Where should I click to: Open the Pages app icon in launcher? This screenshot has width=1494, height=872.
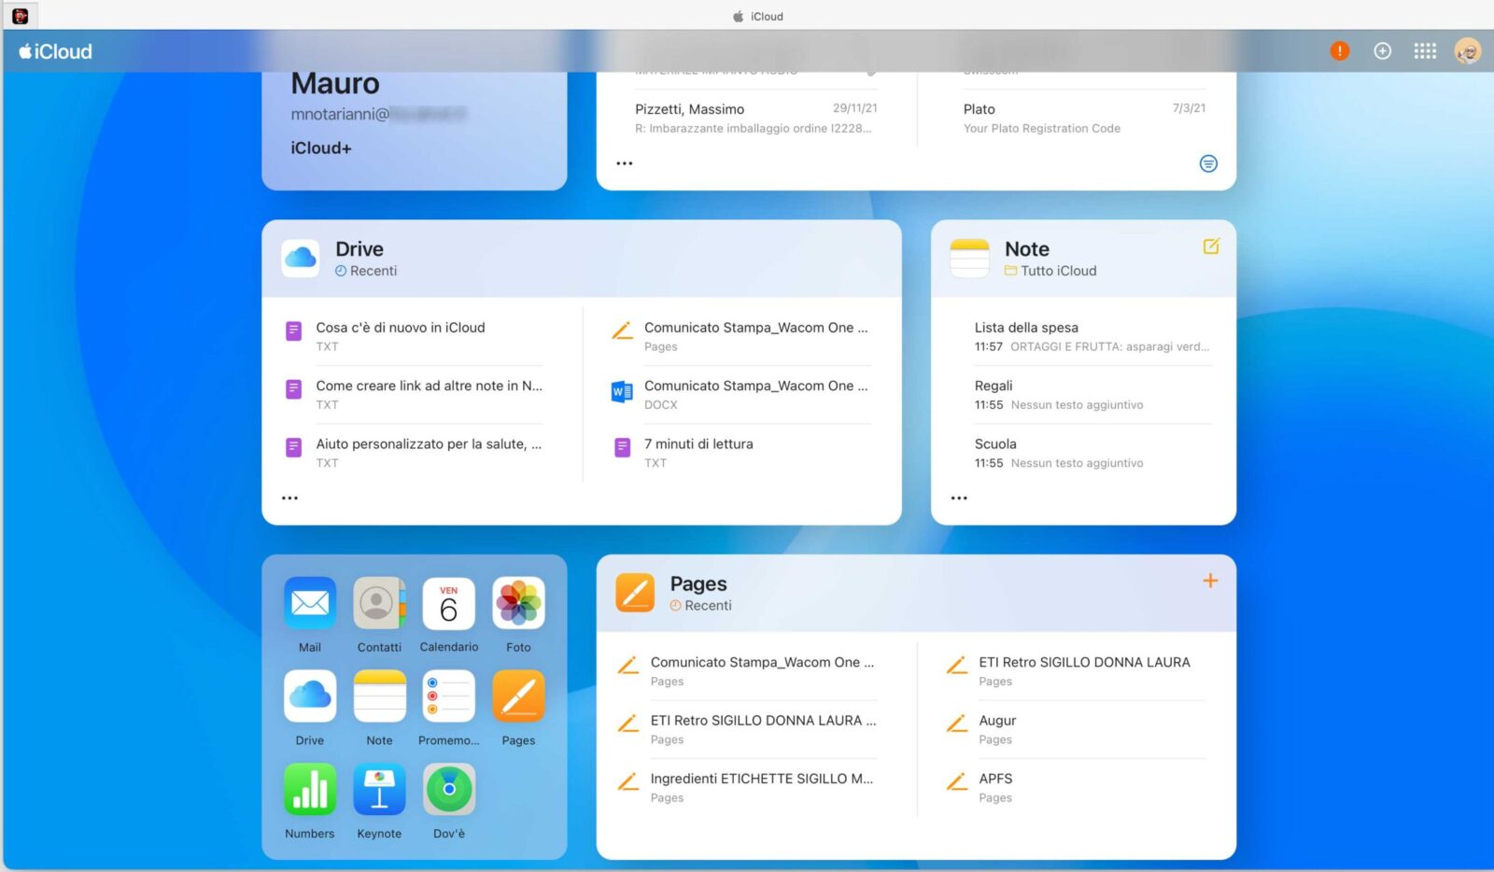518,696
